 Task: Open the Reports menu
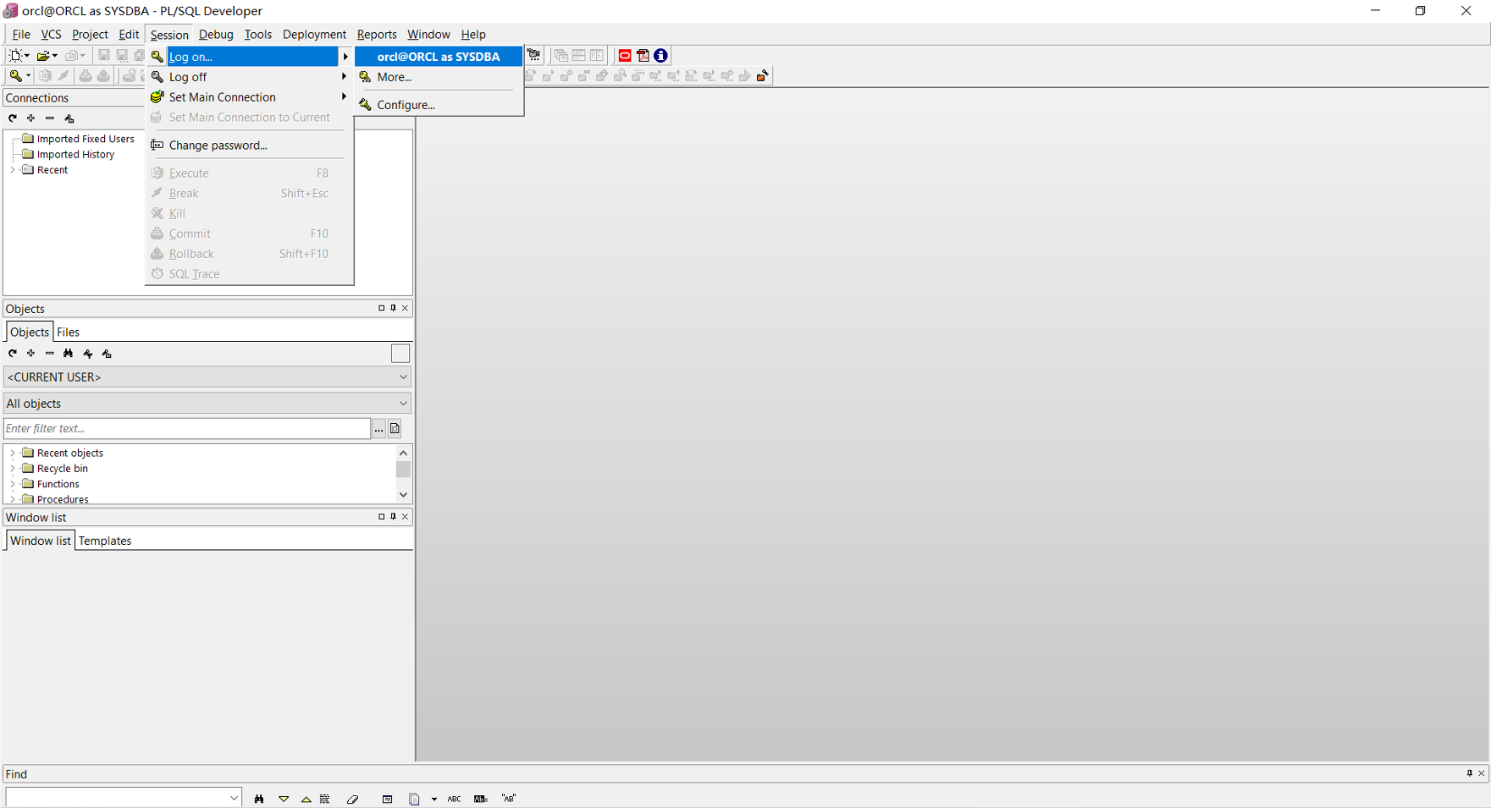[377, 35]
